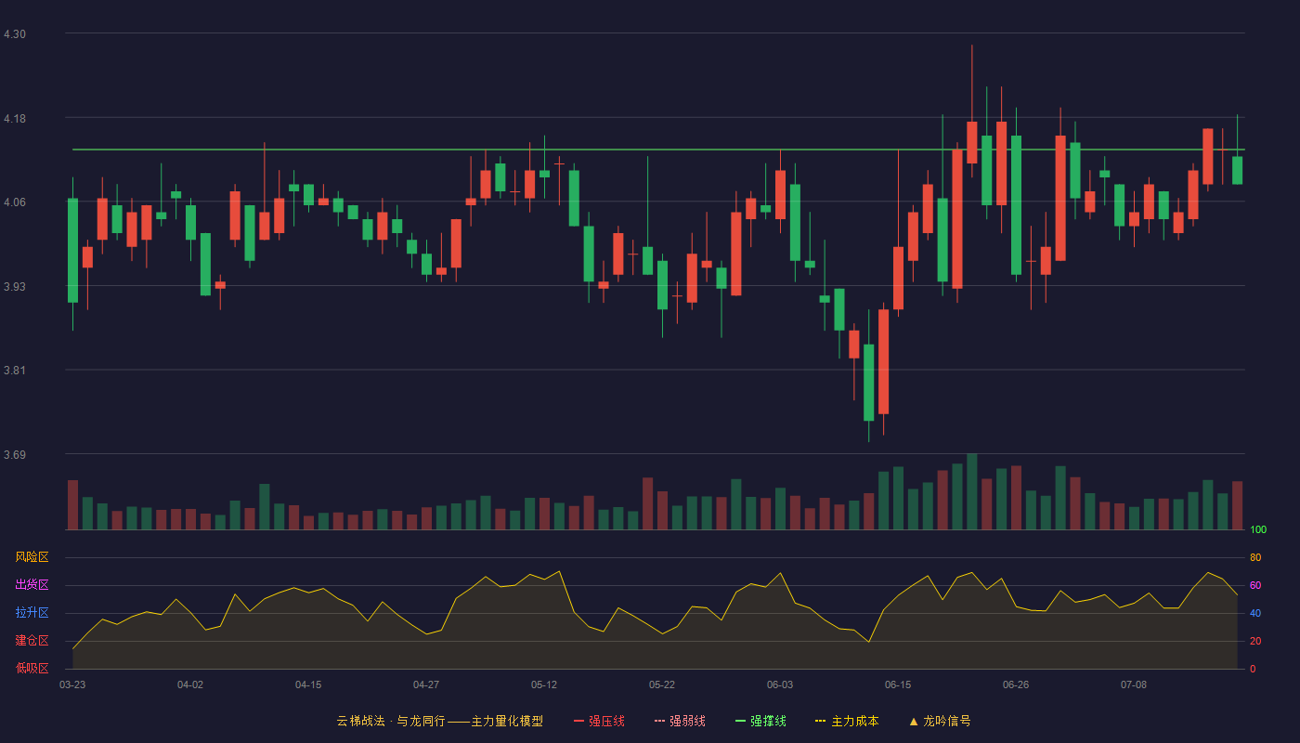Click the red 20 indicator axis value

pyautogui.click(x=1255, y=641)
